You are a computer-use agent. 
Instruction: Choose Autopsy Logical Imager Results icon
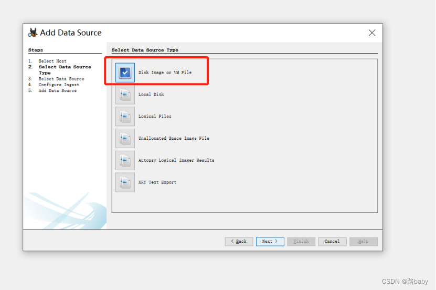[125, 160]
